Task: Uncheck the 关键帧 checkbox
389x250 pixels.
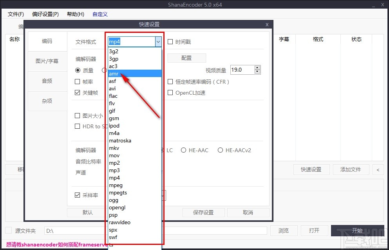Action: (78, 93)
